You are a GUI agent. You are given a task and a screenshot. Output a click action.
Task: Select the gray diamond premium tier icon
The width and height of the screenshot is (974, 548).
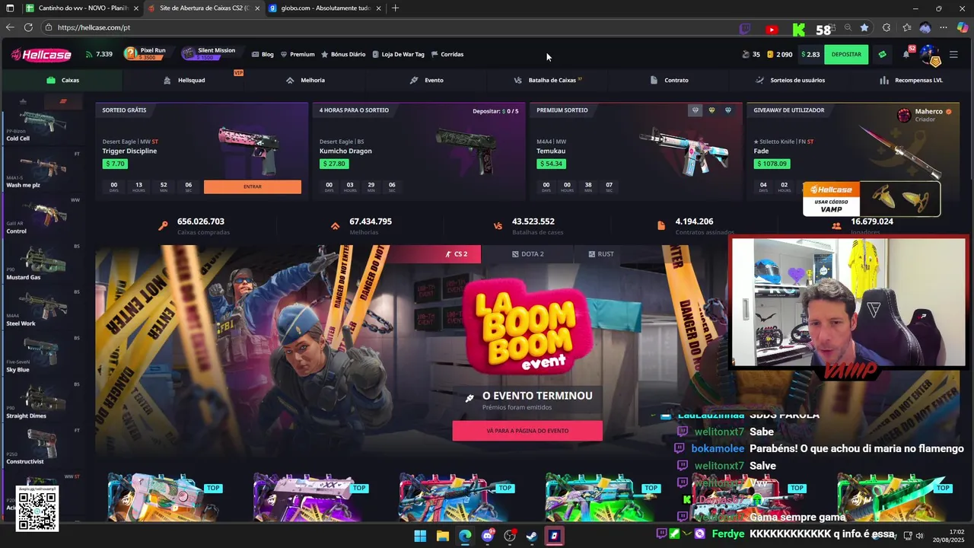[695, 110]
